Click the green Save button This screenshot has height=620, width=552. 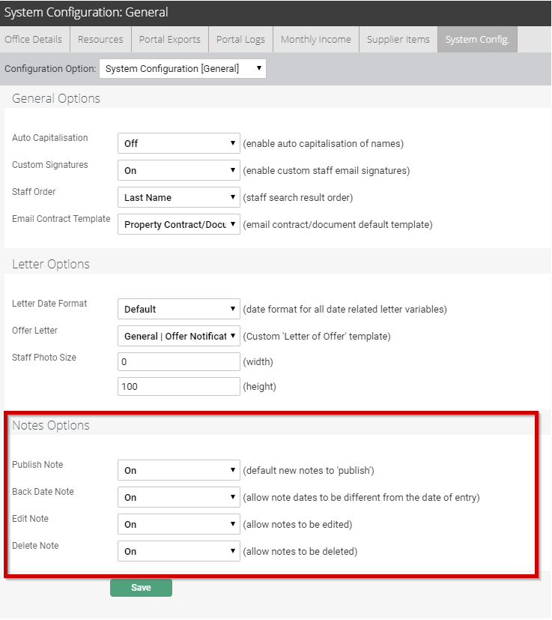pos(141,588)
